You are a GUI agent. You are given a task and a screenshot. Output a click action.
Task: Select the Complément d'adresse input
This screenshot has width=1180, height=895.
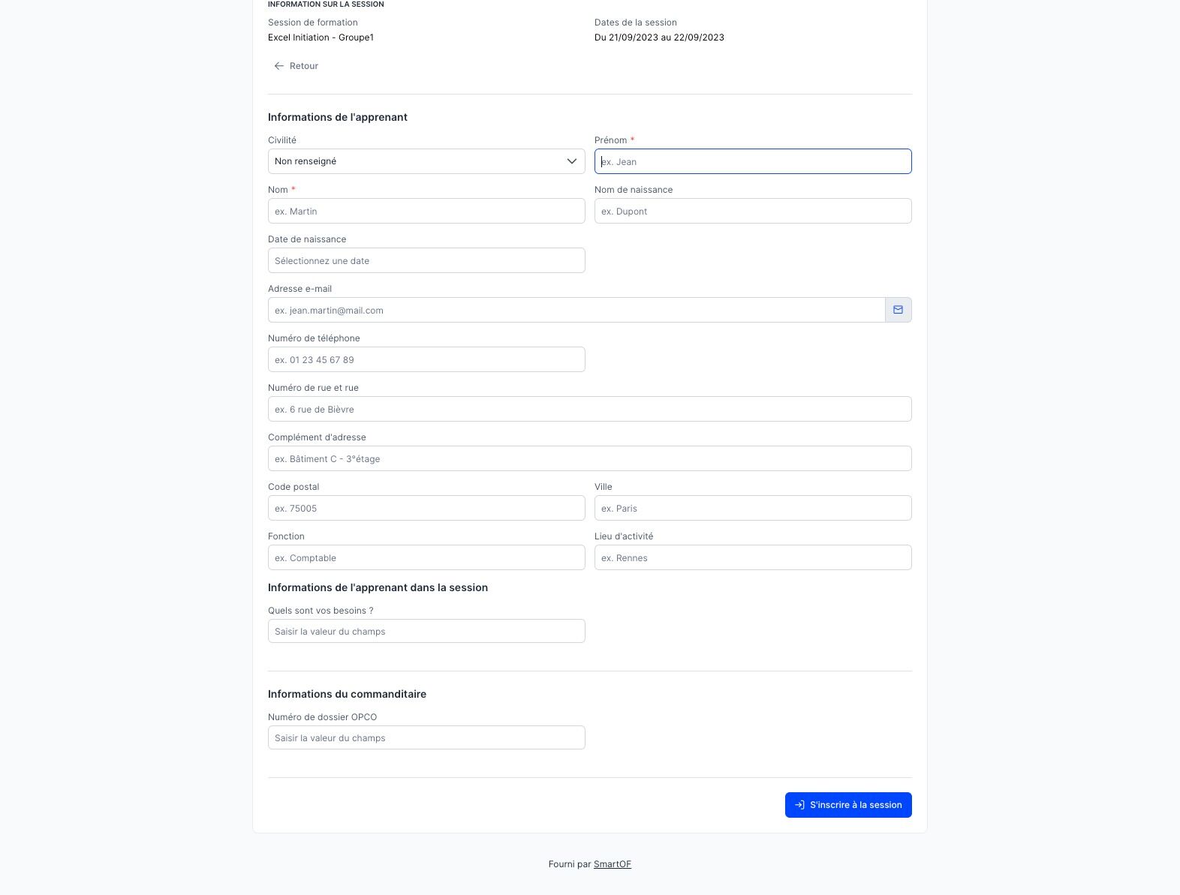[589, 458]
